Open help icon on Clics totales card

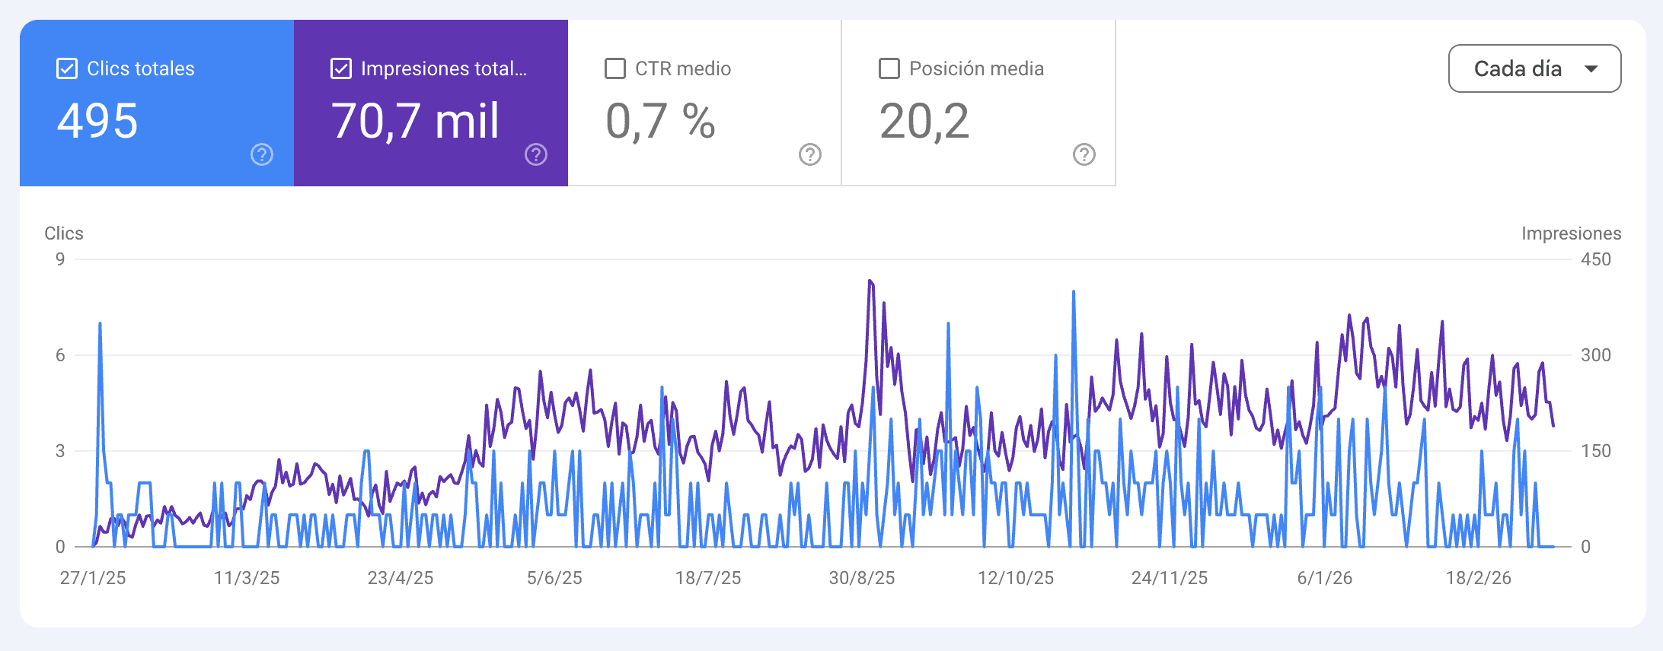(x=262, y=154)
